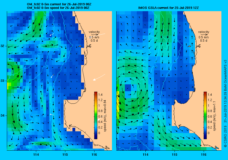This screenshot has height=160, width=228.
Task: Click the 0.5 m/s scale text in OM_fc02 map
Action: click(x=94, y=37)
